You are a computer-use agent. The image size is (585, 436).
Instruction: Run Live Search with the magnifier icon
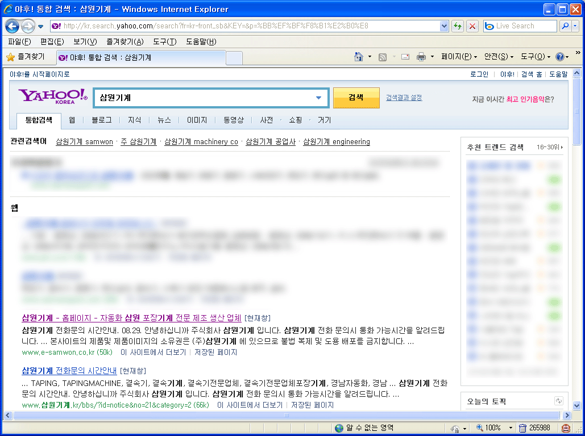[565, 26]
